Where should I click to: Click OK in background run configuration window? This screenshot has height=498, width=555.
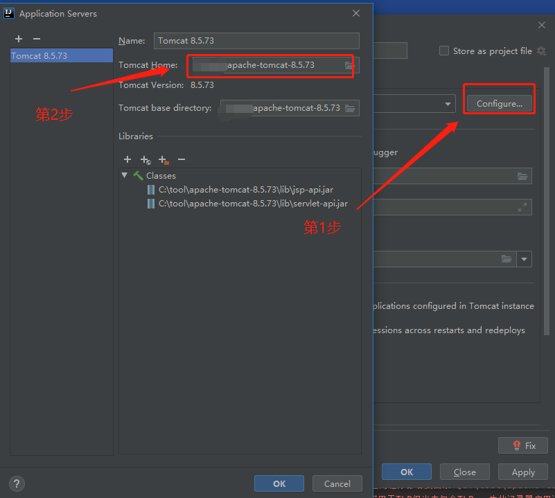pos(406,472)
